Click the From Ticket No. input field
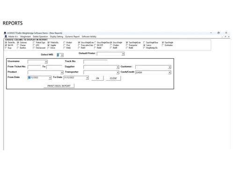Viewport: 234px width, 175px height. (x=34, y=67)
